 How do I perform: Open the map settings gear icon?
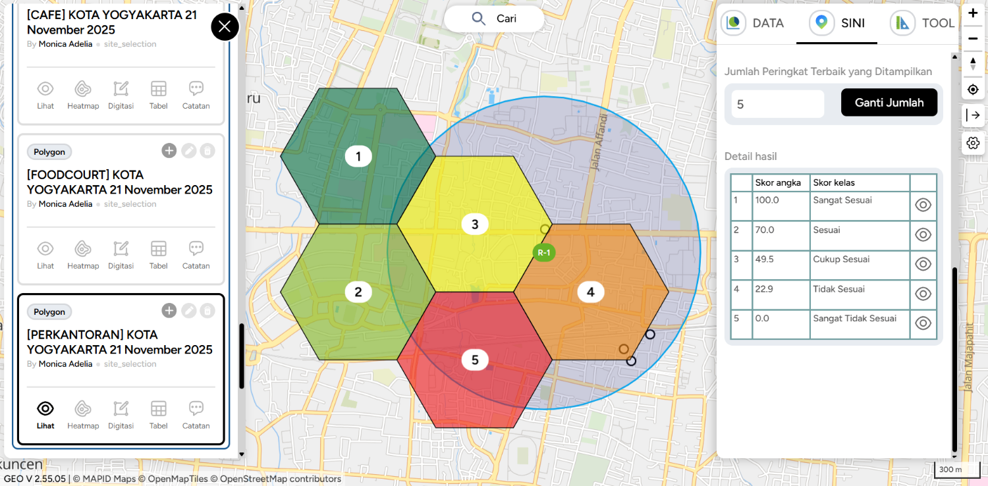(973, 143)
